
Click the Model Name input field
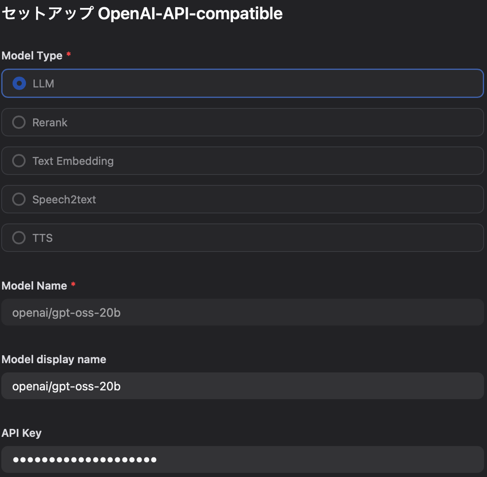pyautogui.click(x=243, y=312)
